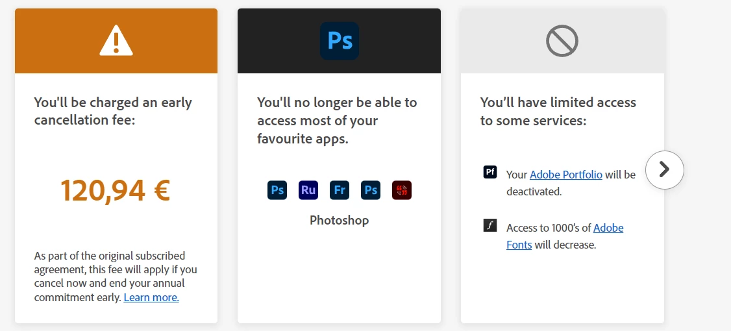Open the Adobe Portfolio link
The height and width of the screenshot is (331, 731).
(x=566, y=175)
